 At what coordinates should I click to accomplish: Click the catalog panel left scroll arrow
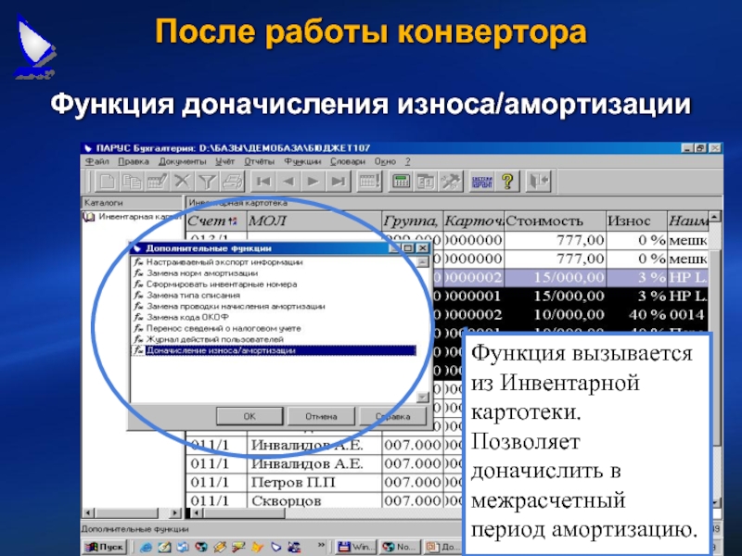click(88, 512)
